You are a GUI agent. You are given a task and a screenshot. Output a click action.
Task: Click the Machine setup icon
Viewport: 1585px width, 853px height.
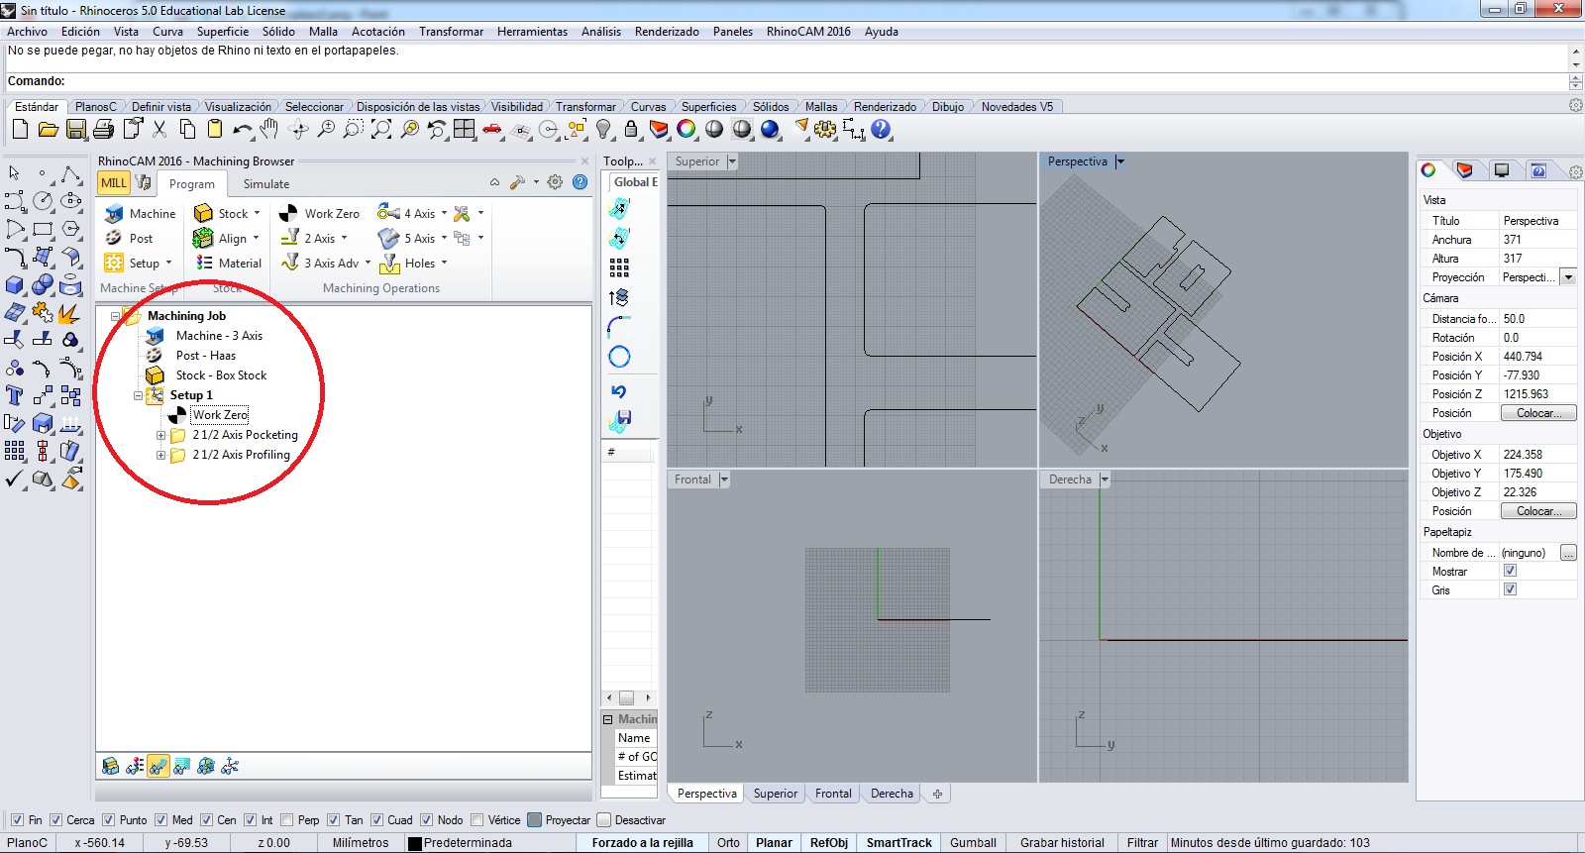coord(114,213)
